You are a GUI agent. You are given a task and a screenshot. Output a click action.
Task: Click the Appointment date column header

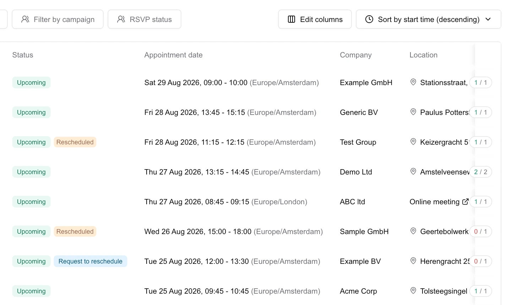pyautogui.click(x=173, y=55)
